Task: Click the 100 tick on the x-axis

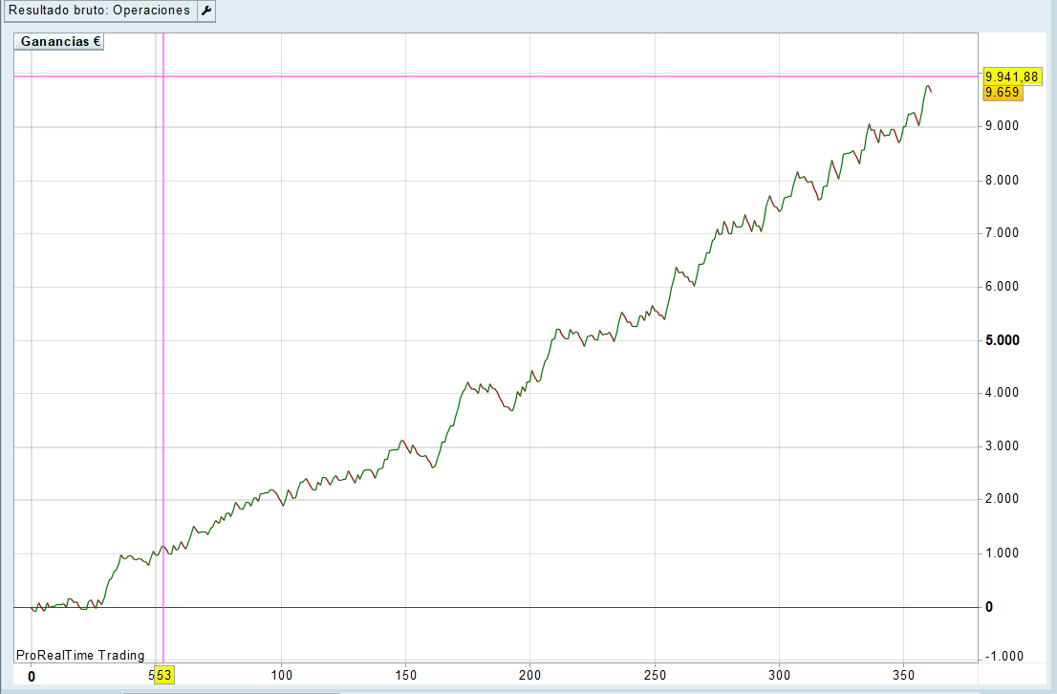Action: pyautogui.click(x=281, y=675)
